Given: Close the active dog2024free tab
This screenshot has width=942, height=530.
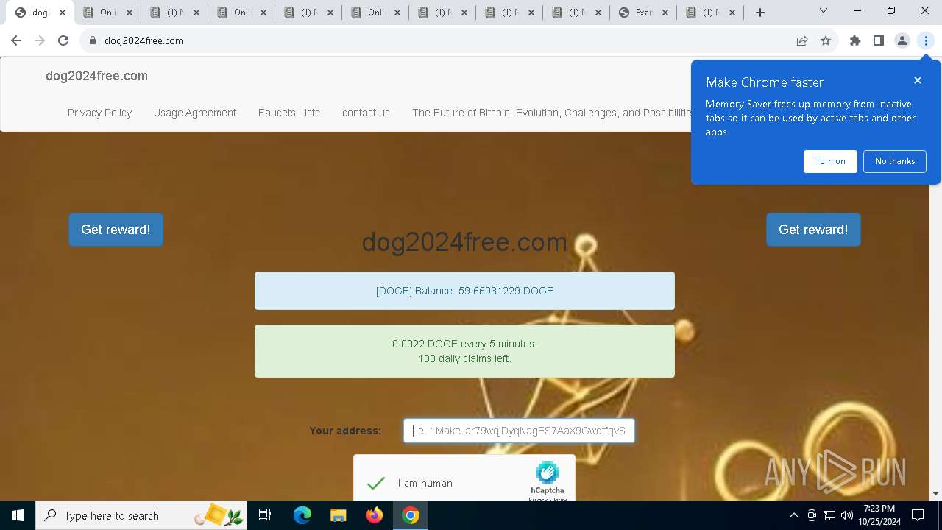Looking at the screenshot, I should tap(63, 13).
